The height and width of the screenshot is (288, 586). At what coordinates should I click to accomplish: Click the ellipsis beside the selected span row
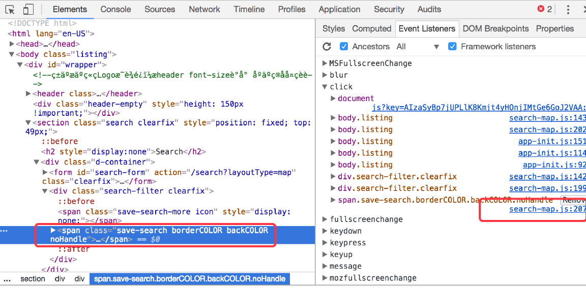tap(4, 231)
